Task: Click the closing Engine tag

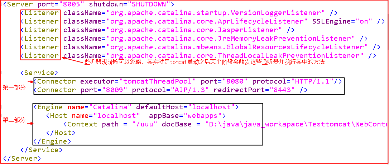Action: pos(52,141)
